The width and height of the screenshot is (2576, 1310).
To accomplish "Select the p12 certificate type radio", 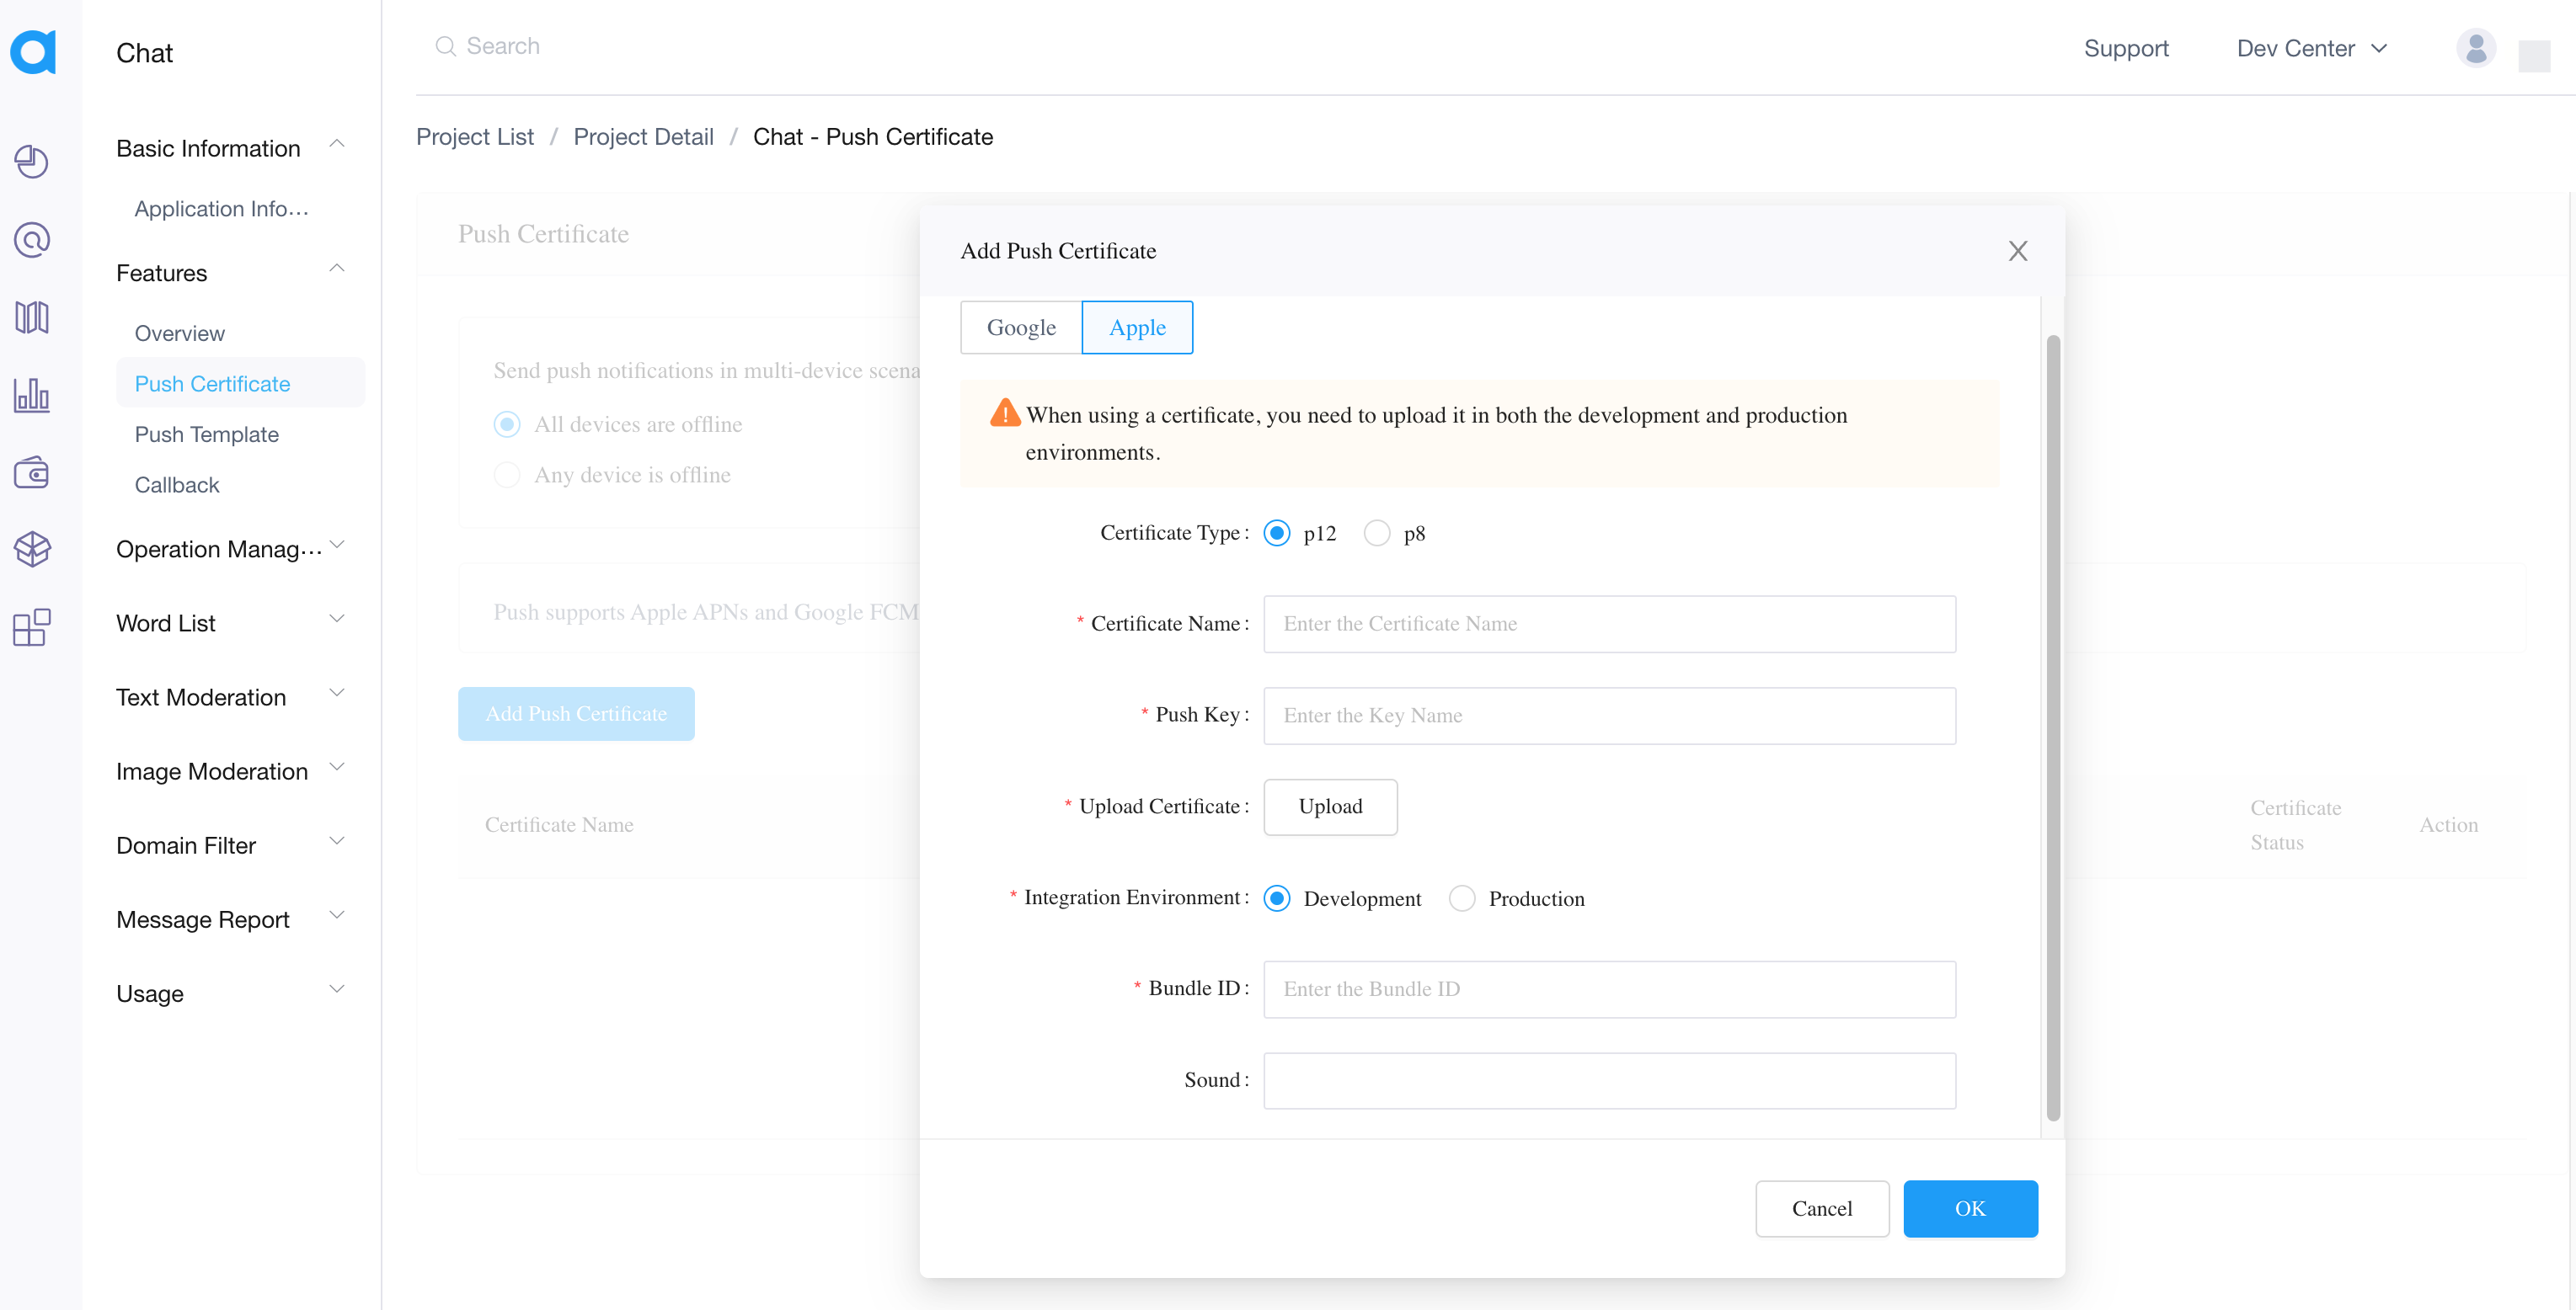I will pos(1277,533).
